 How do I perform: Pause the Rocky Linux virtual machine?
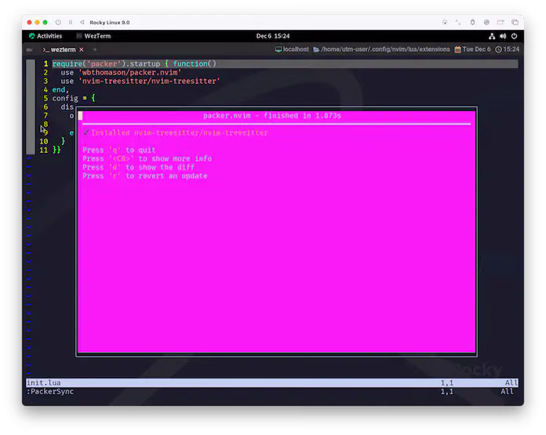(x=71, y=22)
